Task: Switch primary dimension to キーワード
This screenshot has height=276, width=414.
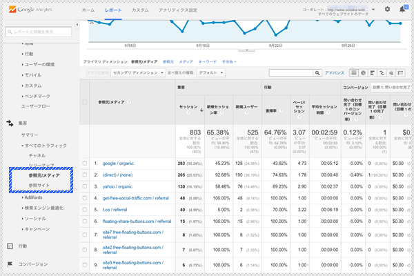Action: tap(207, 62)
